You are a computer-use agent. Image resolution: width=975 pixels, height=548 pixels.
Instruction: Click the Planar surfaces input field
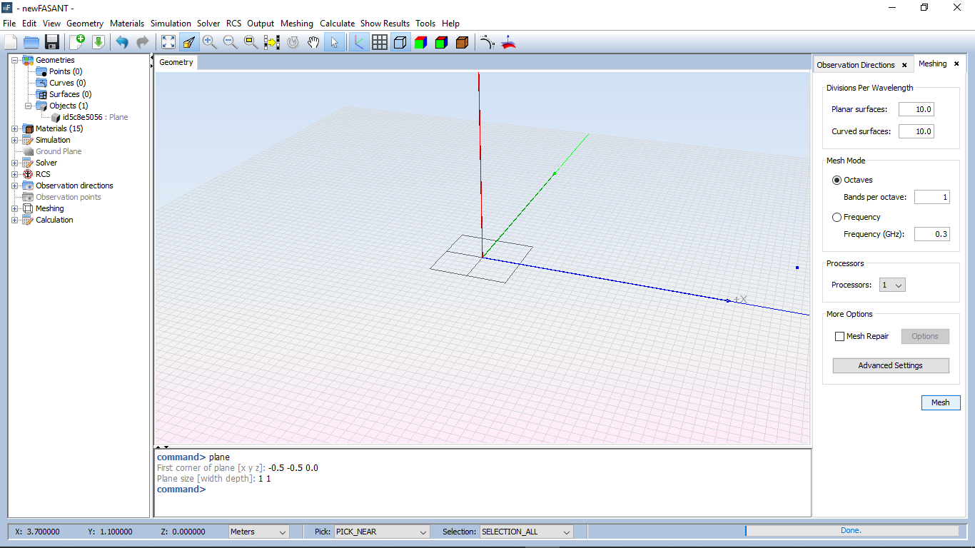click(x=916, y=109)
